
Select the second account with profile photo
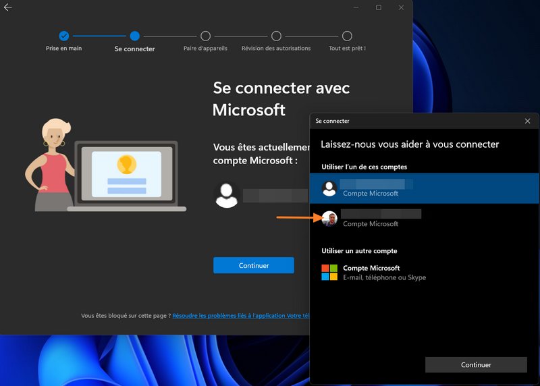click(x=425, y=219)
